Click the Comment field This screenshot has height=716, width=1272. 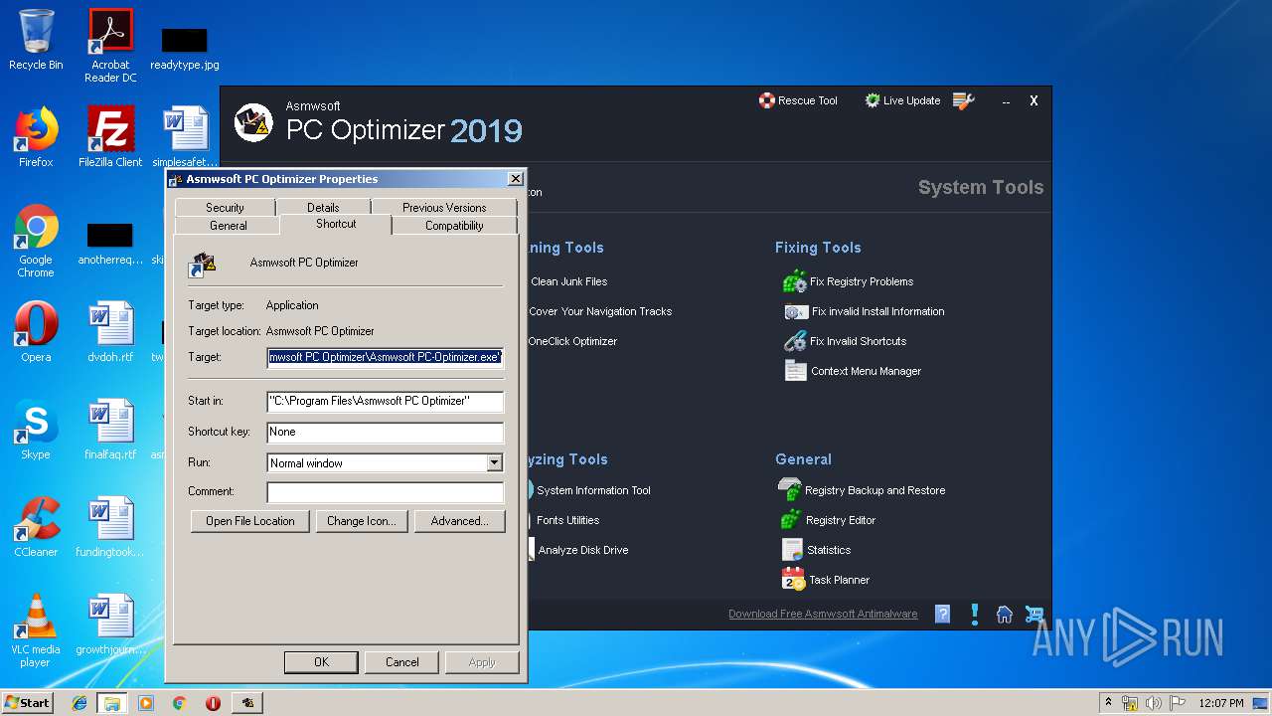pos(386,492)
